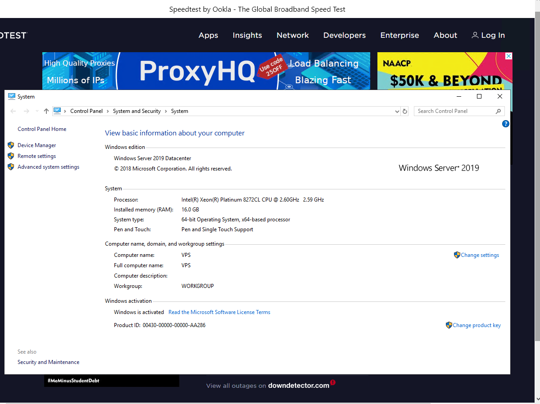
Task: Select the Product ID 00430-00000-00000-AA286 text
Action: click(174, 325)
